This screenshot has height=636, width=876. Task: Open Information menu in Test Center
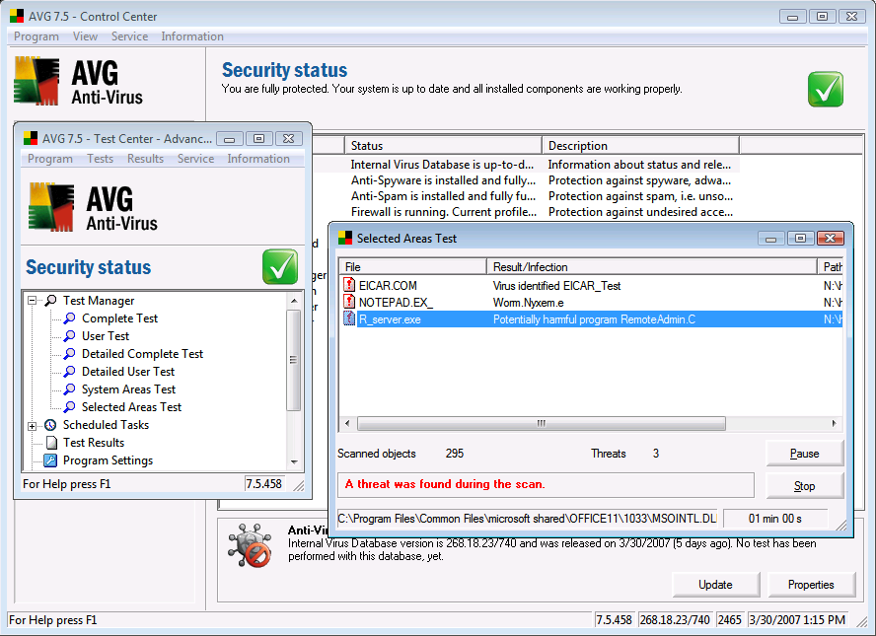click(258, 159)
